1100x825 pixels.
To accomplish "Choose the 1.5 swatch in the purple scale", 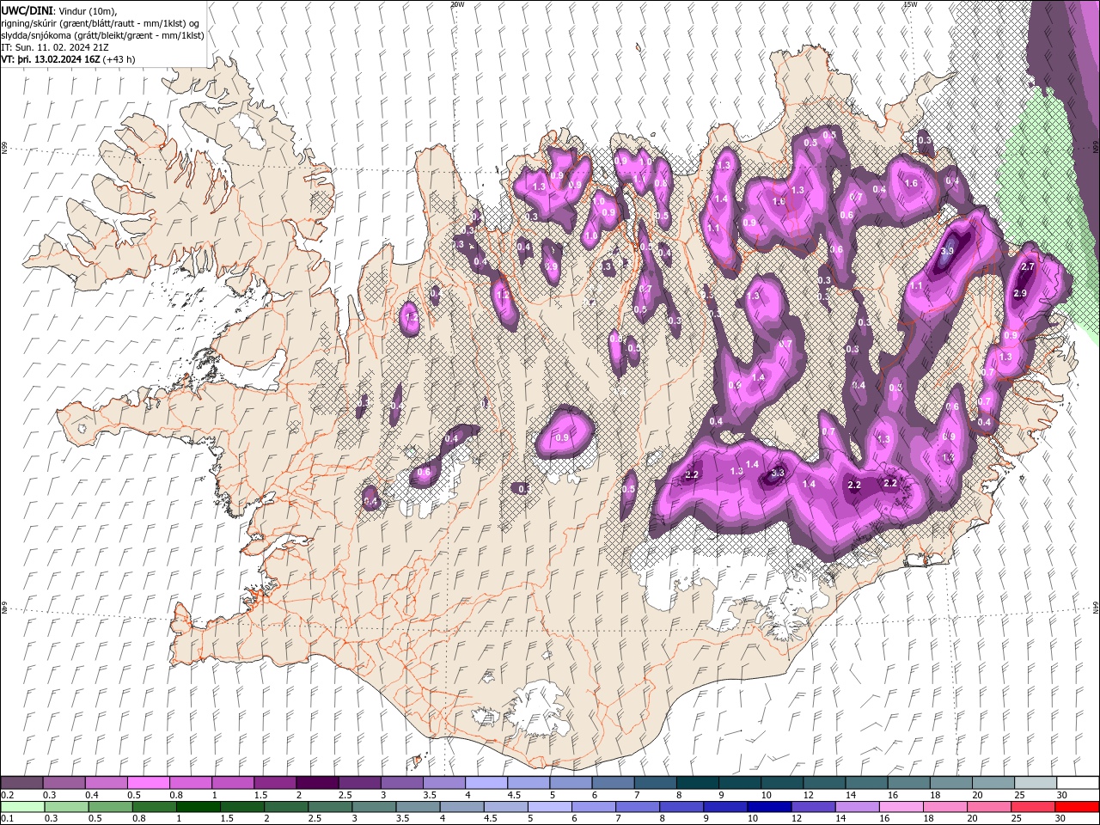I will point(274,783).
